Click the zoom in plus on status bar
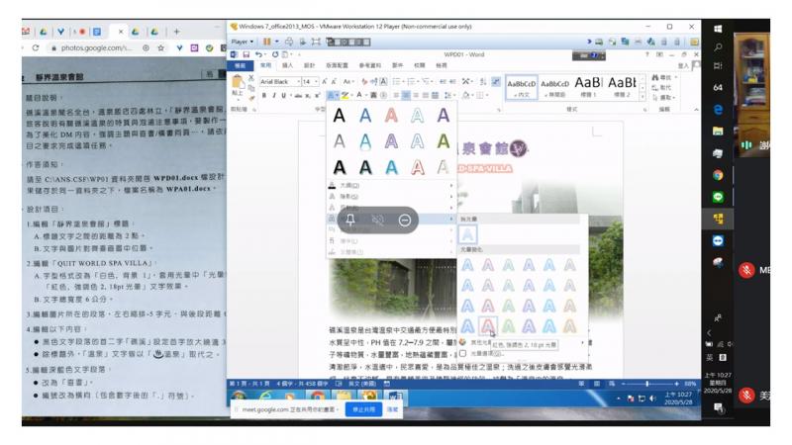This screenshot has width=792, height=445. 677,384
